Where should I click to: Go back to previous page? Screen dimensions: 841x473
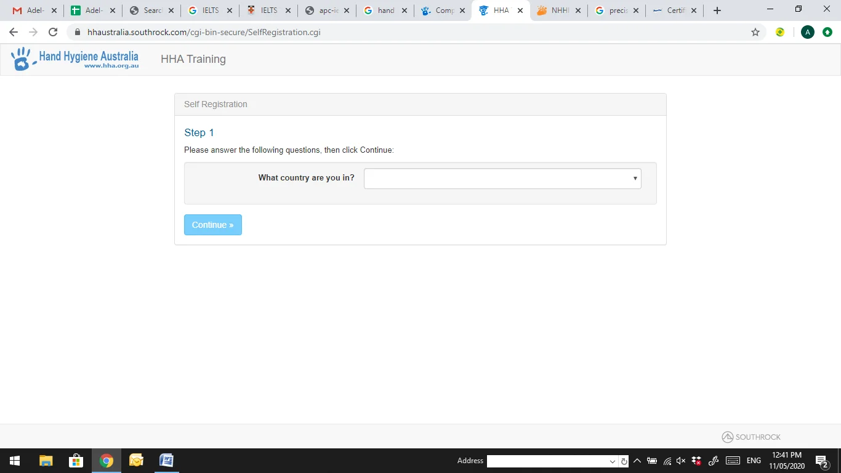14,32
